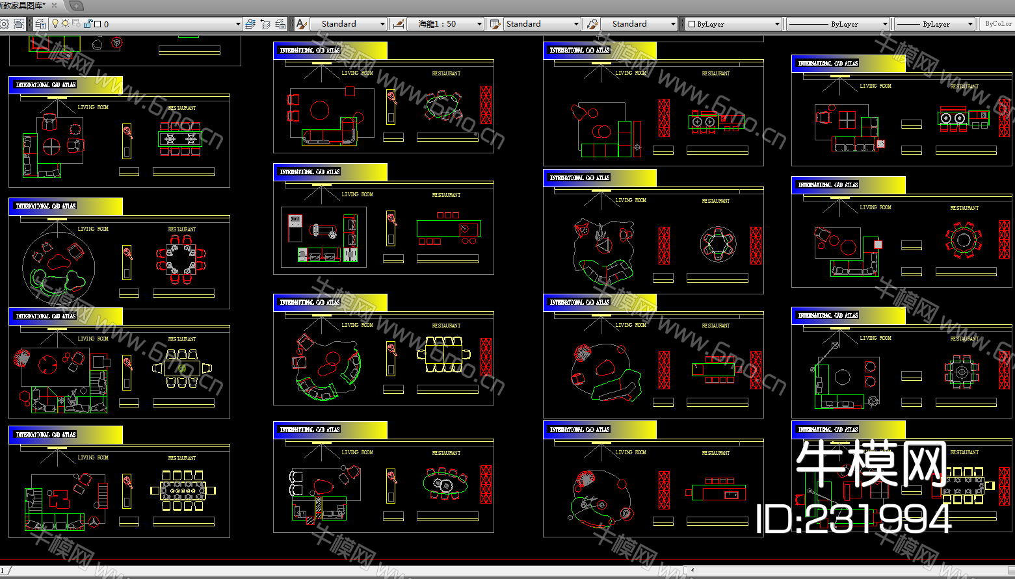Expand the ByLayer linetype dropdown
This screenshot has width=1015, height=579.
[x=885, y=24]
